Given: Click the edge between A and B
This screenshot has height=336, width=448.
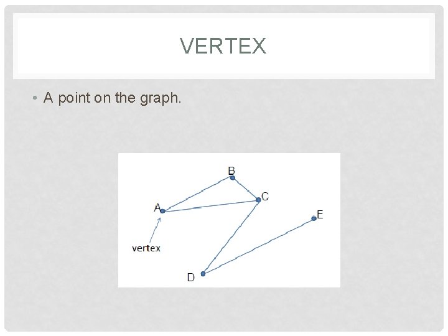Looking at the screenshot, I should (197, 195).
